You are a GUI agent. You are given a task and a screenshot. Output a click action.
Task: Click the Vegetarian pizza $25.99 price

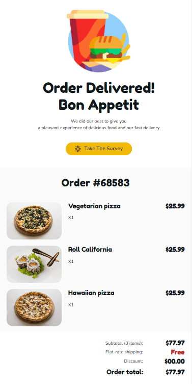(x=175, y=206)
